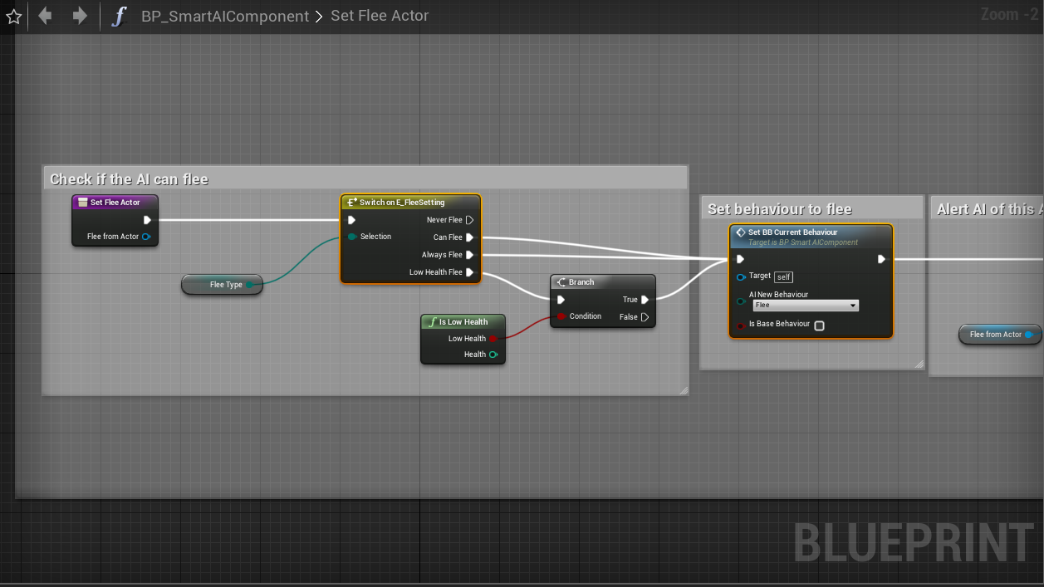Image resolution: width=1044 pixels, height=587 pixels.
Task: Click the Health output pin on Is Low Health
Action: (493, 355)
